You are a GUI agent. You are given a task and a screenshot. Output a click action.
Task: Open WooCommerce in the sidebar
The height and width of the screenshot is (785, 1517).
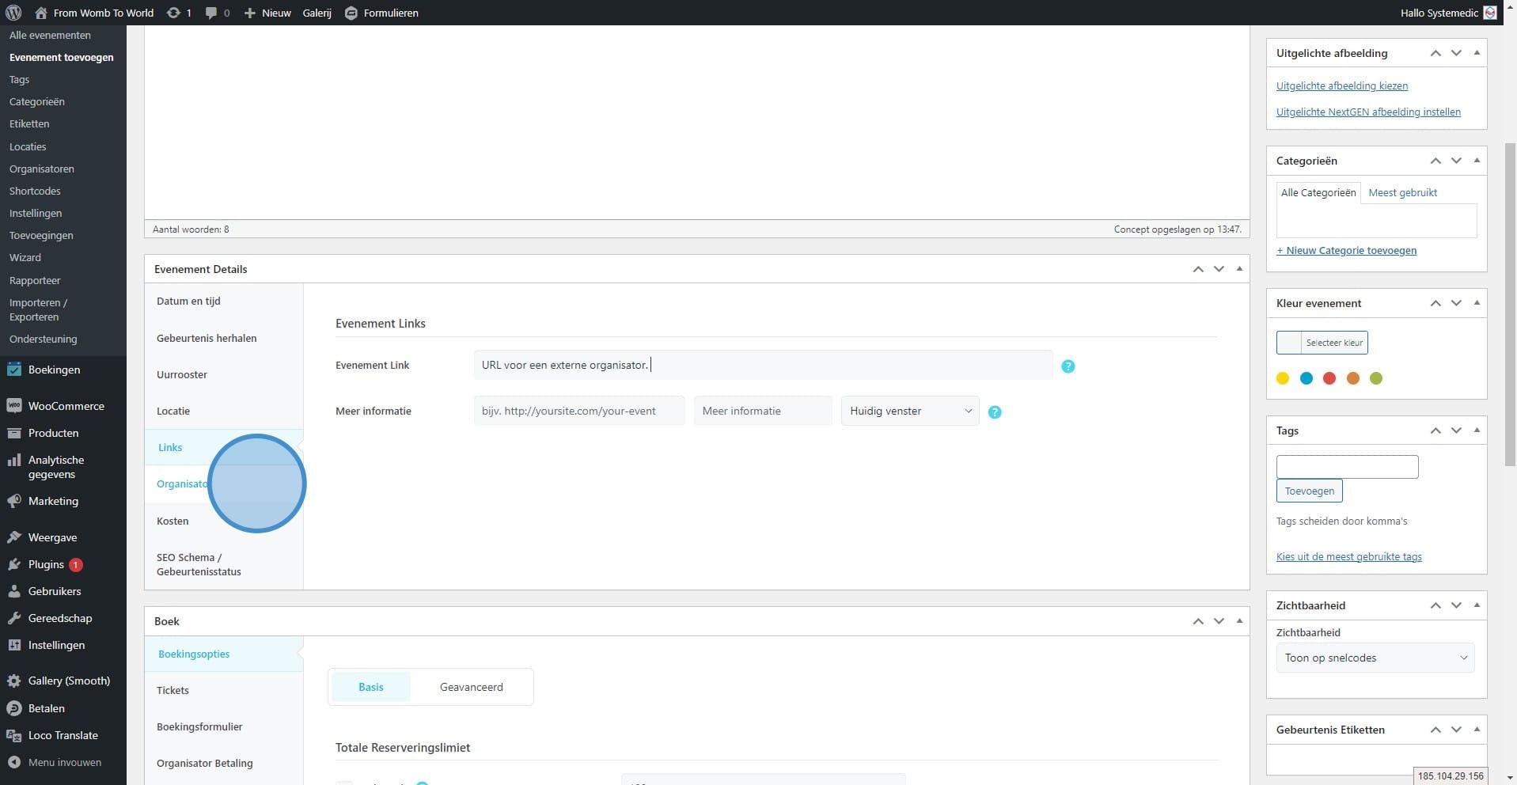coord(66,406)
